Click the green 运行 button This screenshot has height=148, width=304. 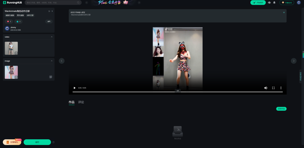tap(37, 142)
